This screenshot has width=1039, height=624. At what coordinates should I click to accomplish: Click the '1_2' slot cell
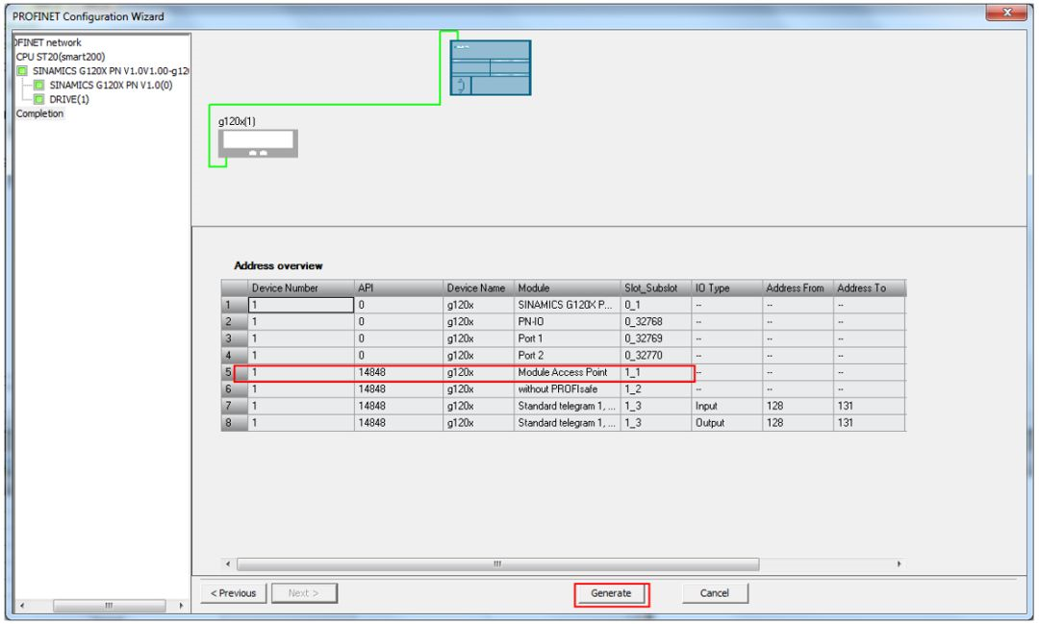tap(656, 389)
